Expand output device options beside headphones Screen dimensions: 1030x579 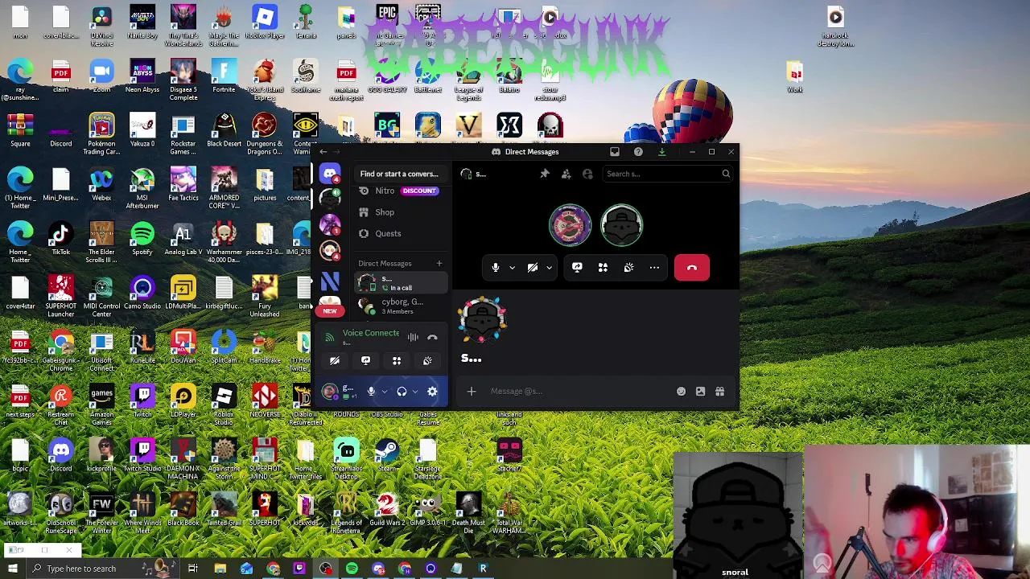pos(415,392)
